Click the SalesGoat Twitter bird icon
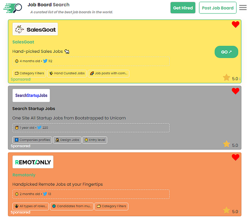249x218 pixels. [x=45, y=61]
